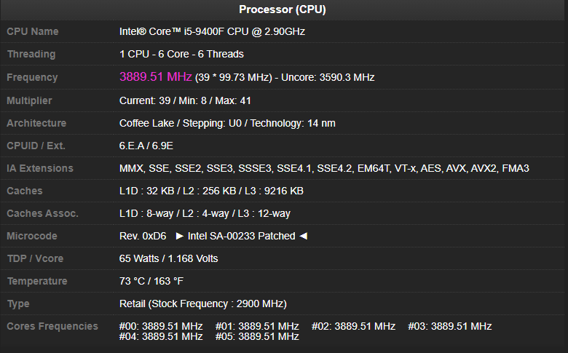
Task: Click the "Intel SA-00233 Patched" notice
Action: click(x=241, y=236)
